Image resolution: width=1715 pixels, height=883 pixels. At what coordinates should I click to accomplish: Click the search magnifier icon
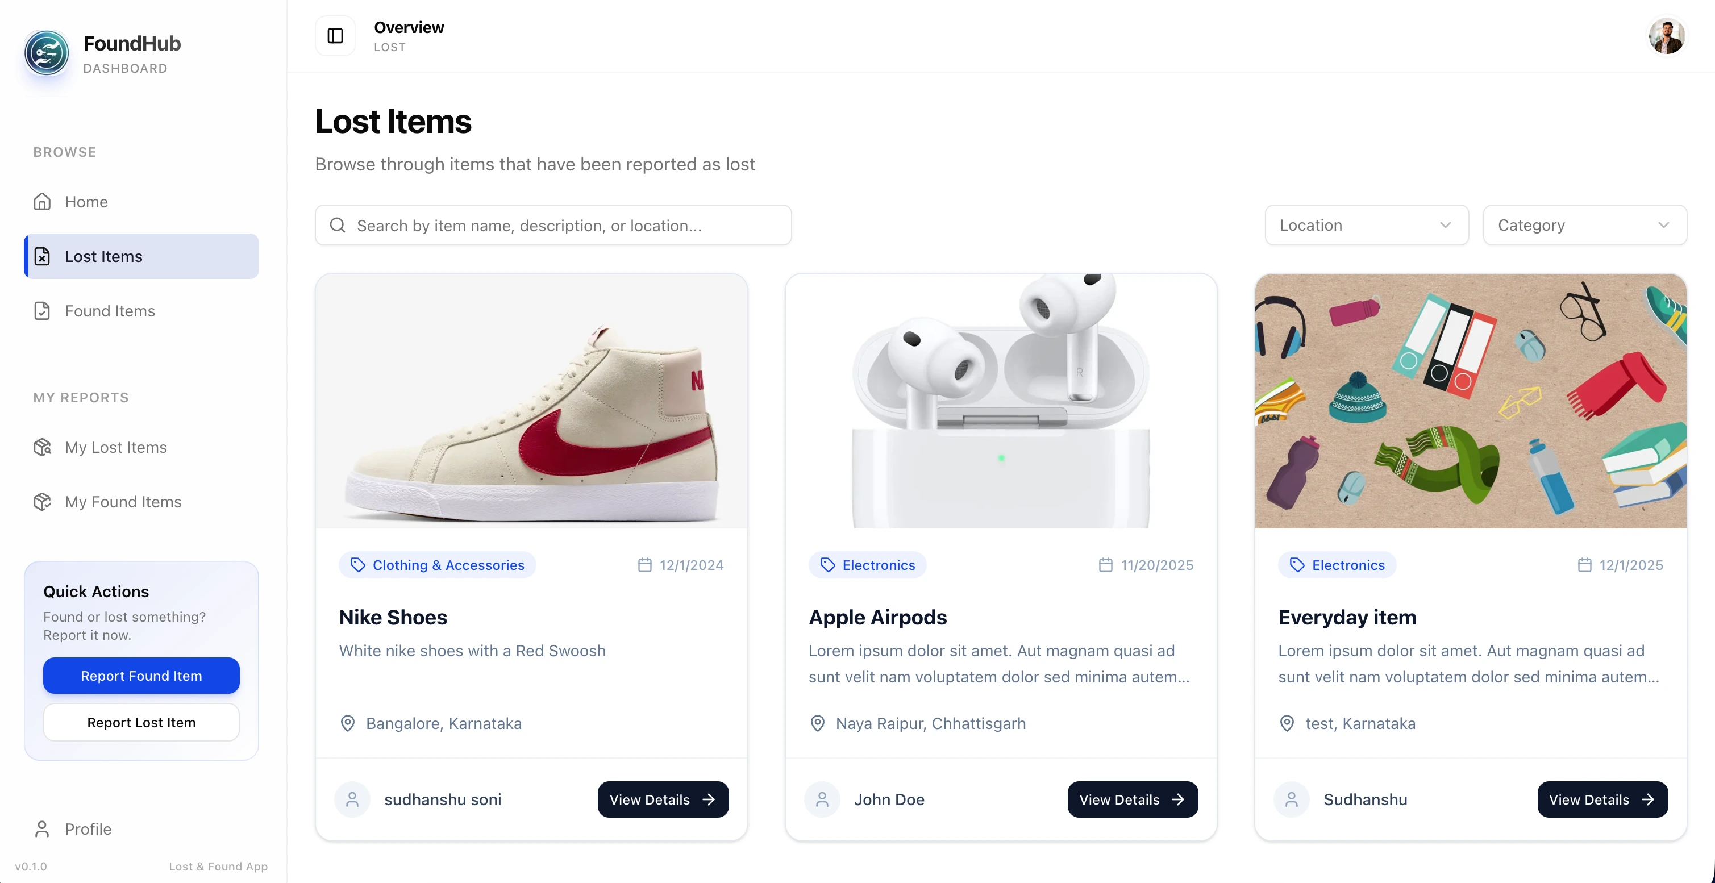[x=338, y=226]
